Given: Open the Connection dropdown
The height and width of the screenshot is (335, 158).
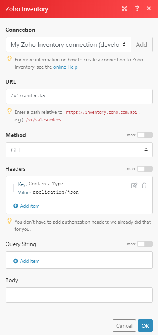Looking at the screenshot, I should (68, 44).
